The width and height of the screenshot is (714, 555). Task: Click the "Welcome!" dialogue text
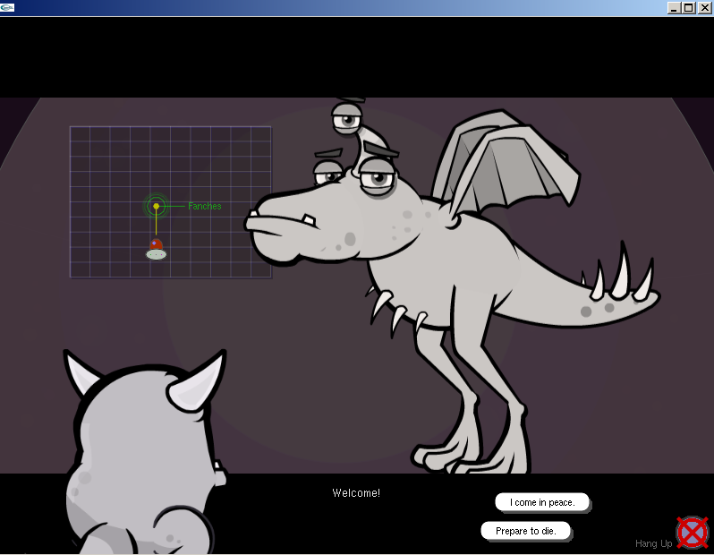click(x=356, y=493)
